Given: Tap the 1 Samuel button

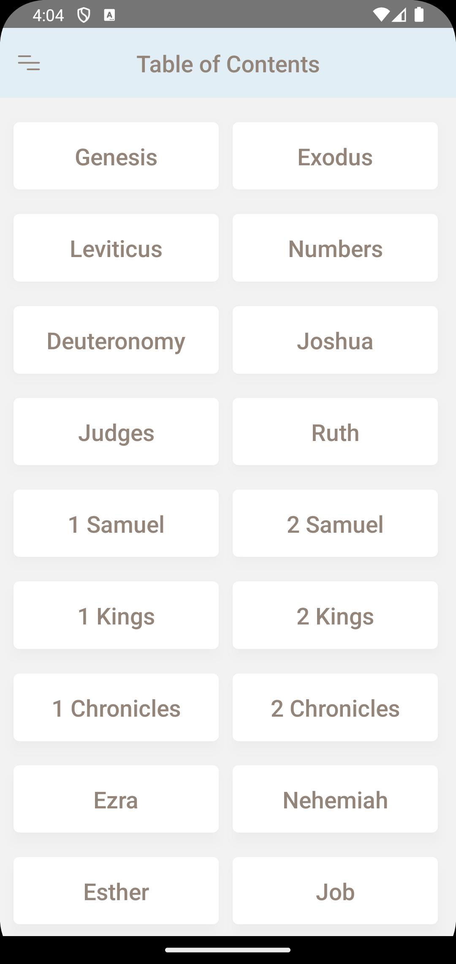Looking at the screenshot, I should tap(116, 524).
